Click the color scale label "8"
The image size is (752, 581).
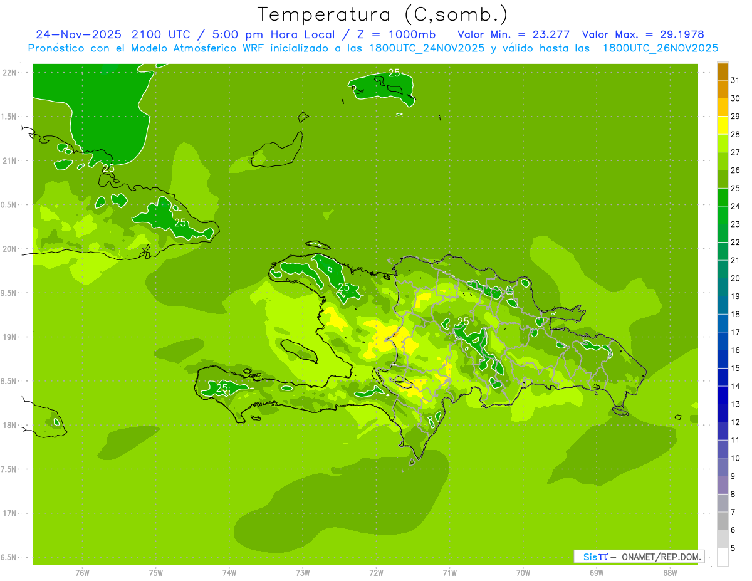coord(733,495)
